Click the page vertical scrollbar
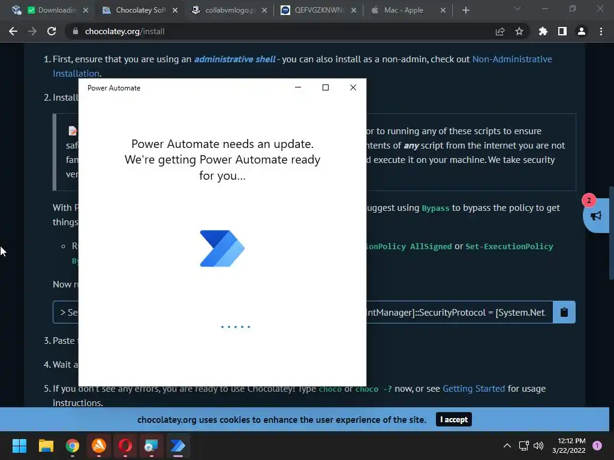 [611, 233]
